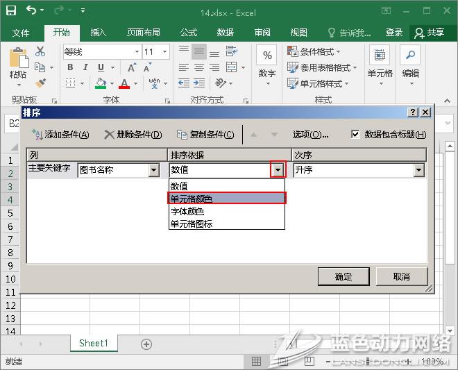This screenshot has height=370, width=458.
Task: Toggle 数据包含标题(H) checkbox
Action: (355, 134)
